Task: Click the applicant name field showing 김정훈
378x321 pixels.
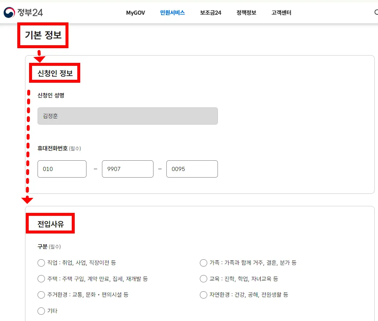Action: pyautogui.click(x=128, y=115)
